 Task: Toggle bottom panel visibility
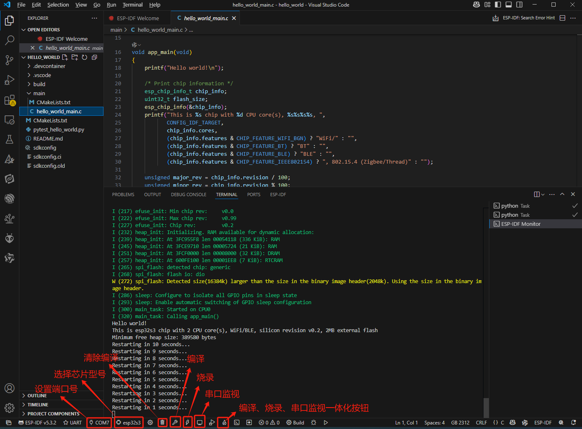(509, 5)
